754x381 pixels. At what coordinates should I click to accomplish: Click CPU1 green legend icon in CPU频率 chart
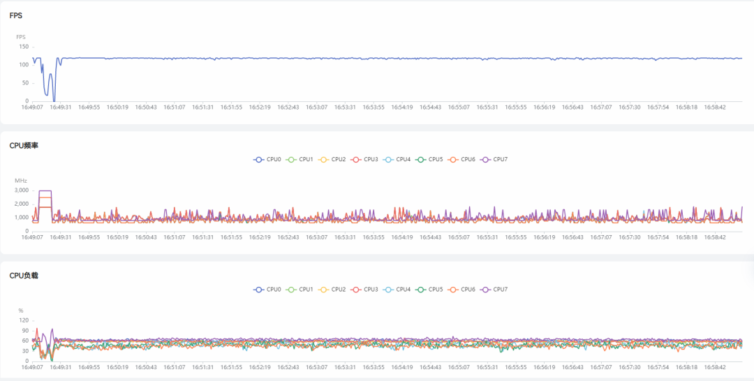[x=291, y=160]
